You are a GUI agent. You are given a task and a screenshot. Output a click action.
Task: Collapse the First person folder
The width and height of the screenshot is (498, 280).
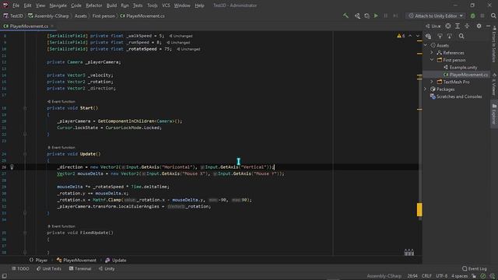[x=432, y=60]
